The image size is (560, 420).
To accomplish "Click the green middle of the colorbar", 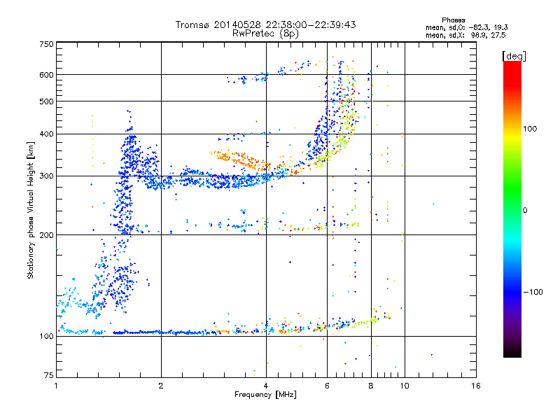I will coord(512,189).
